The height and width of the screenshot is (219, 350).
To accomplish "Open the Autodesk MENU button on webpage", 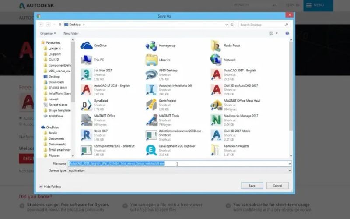I will point(318,5).
